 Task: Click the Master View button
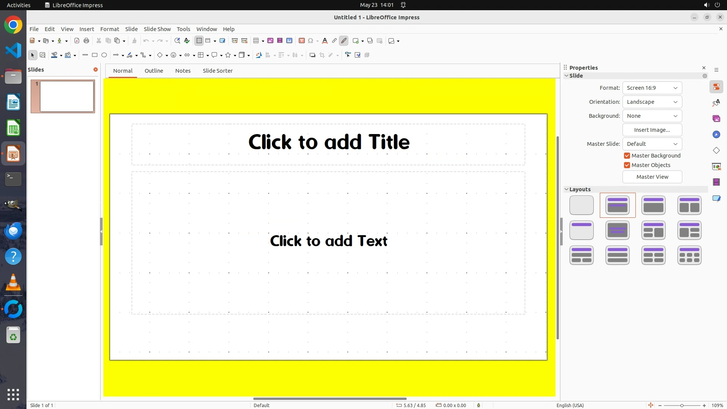pos(652,177)
